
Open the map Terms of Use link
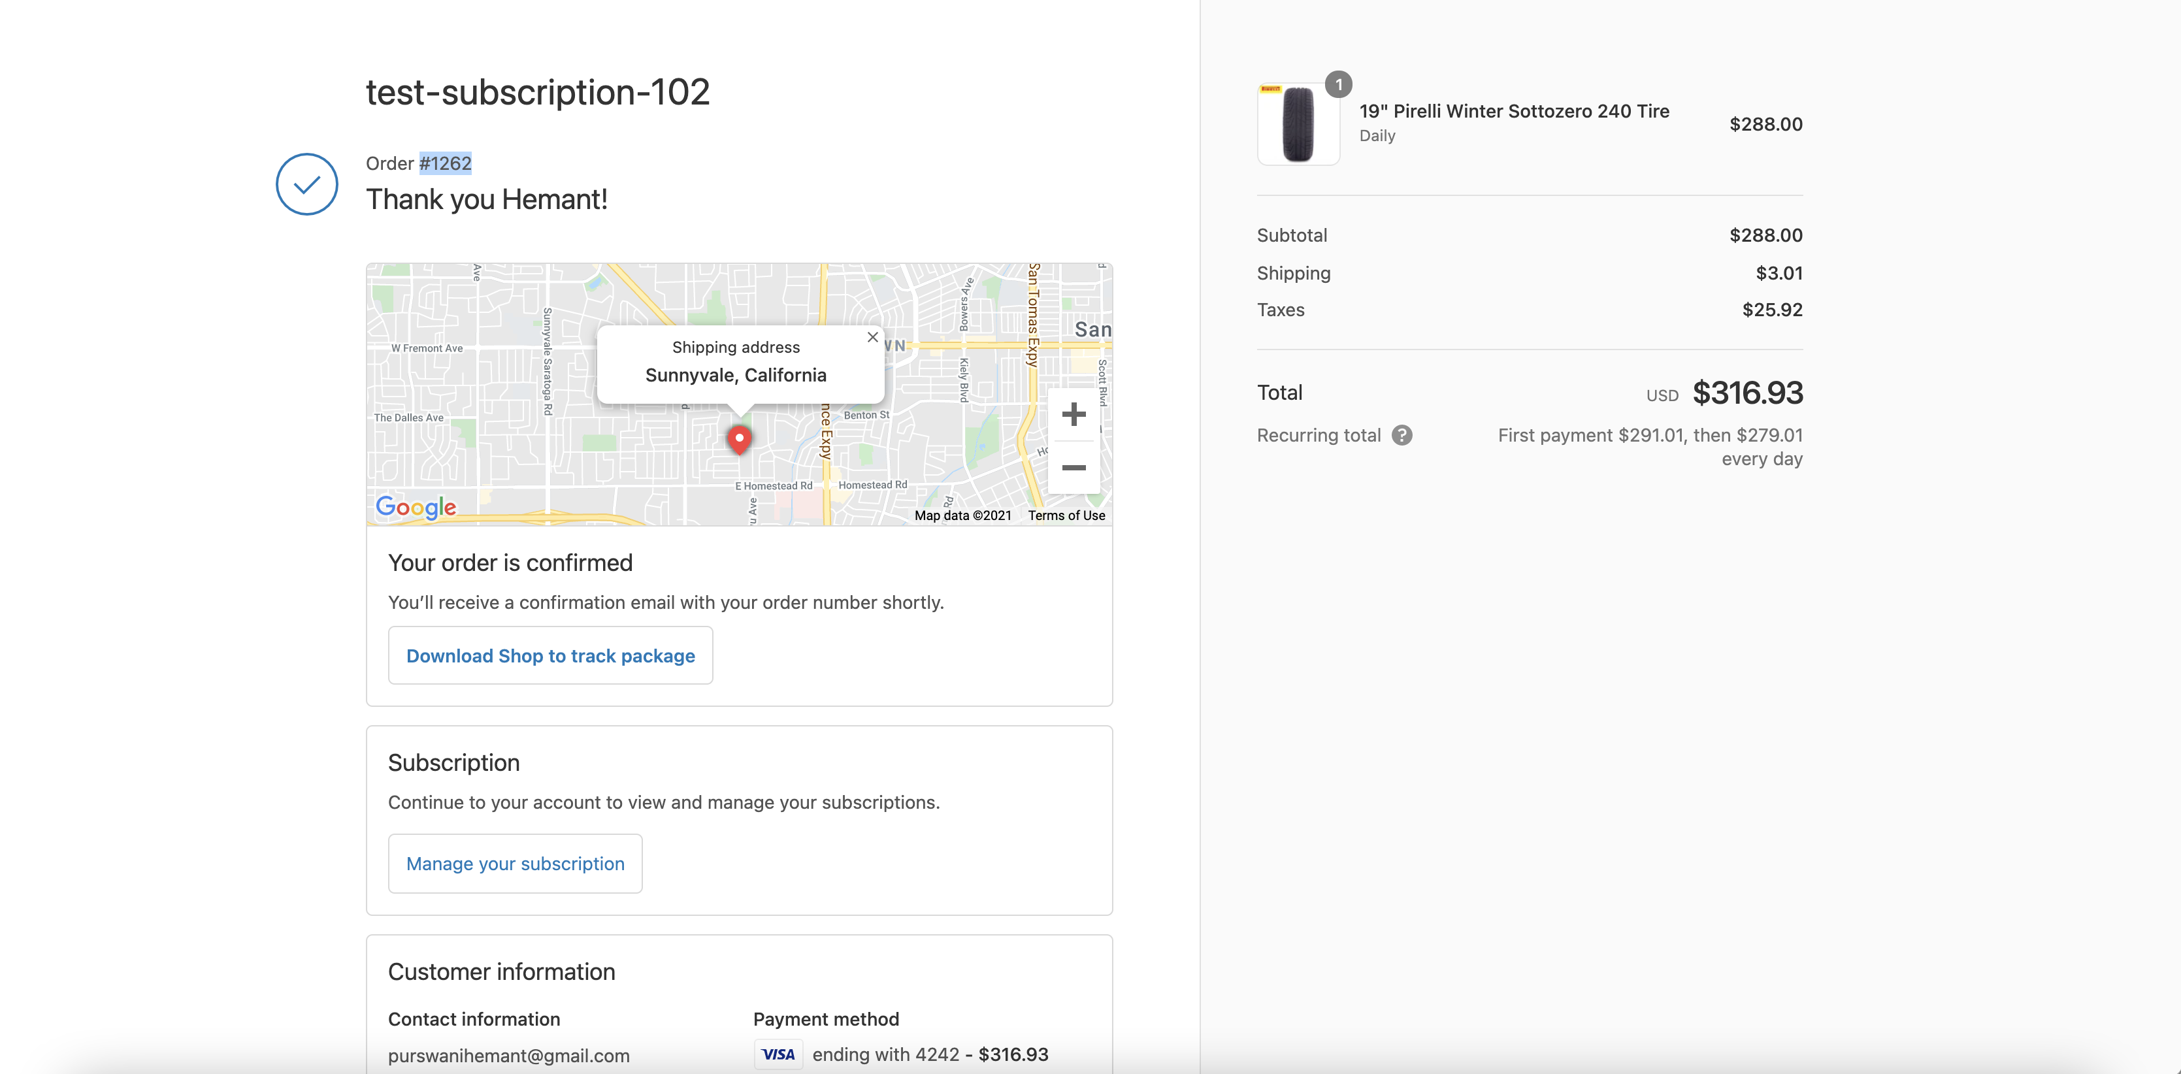[1066, 515]
